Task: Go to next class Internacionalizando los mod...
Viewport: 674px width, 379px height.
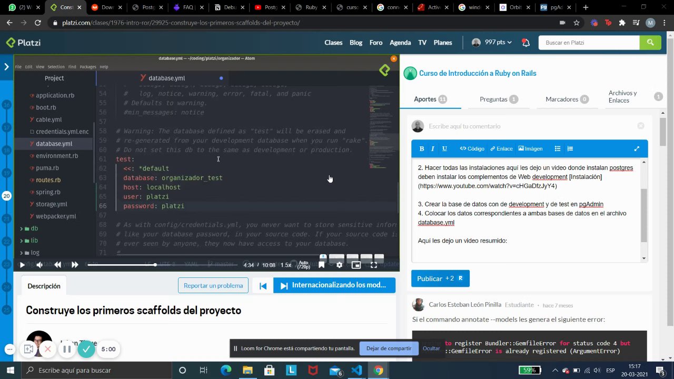Action: coord(334,285)
